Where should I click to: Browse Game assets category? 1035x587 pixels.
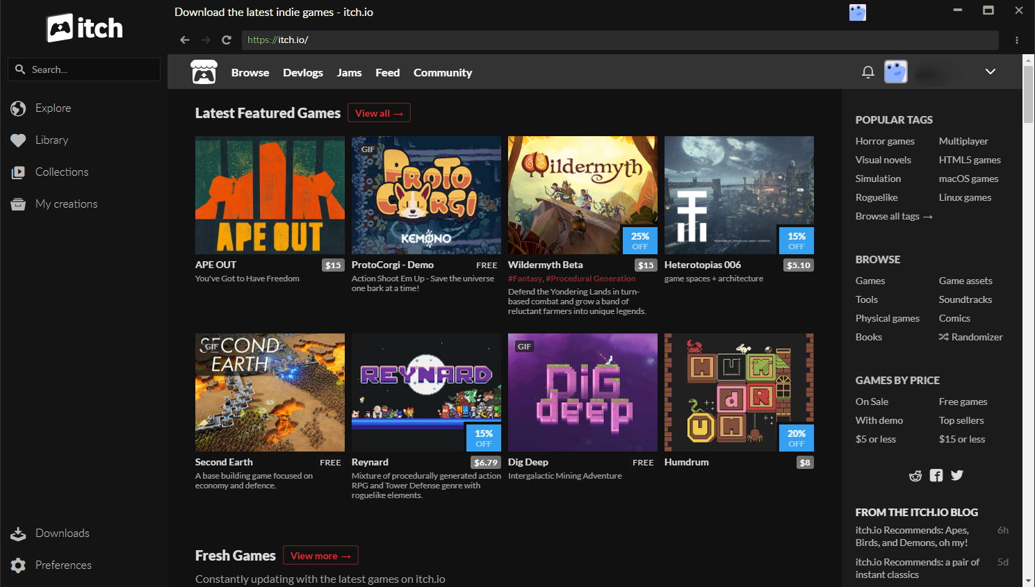pyautogui.click(x=965, y=281)
